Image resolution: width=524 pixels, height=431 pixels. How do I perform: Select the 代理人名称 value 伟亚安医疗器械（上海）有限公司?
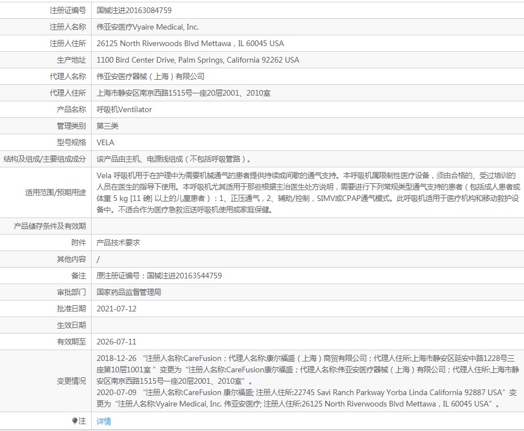pos(150,76)
